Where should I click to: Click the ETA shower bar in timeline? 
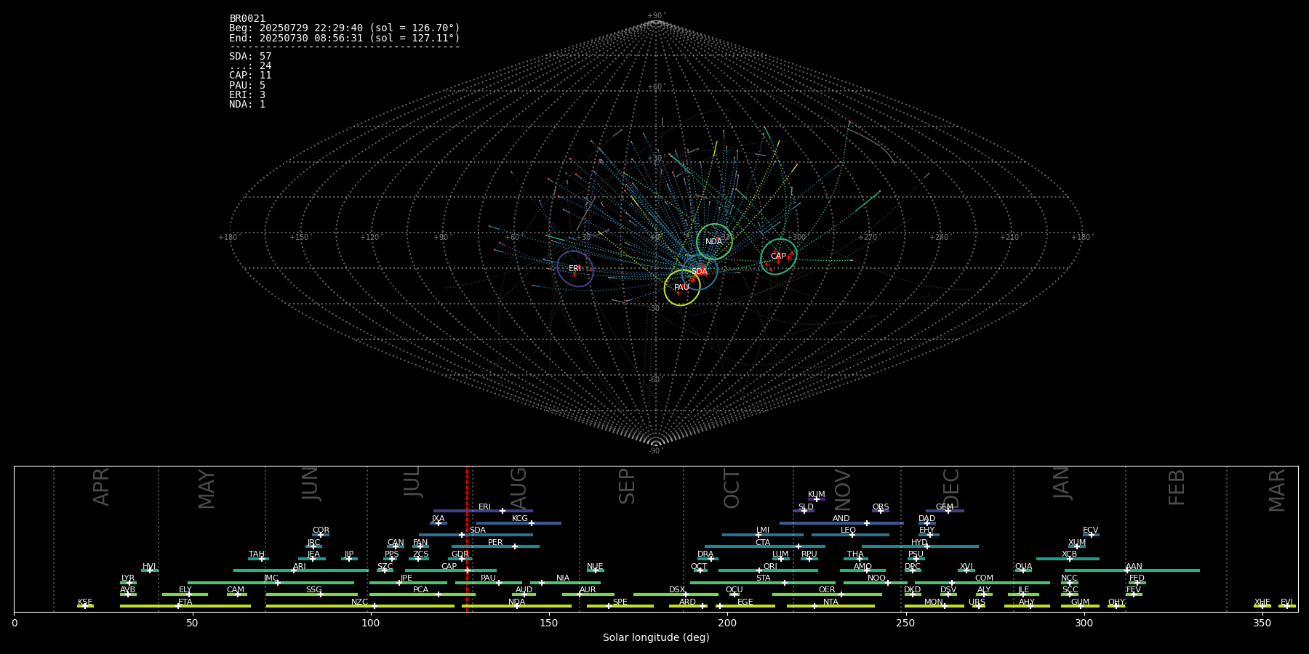tap(185, 606)
